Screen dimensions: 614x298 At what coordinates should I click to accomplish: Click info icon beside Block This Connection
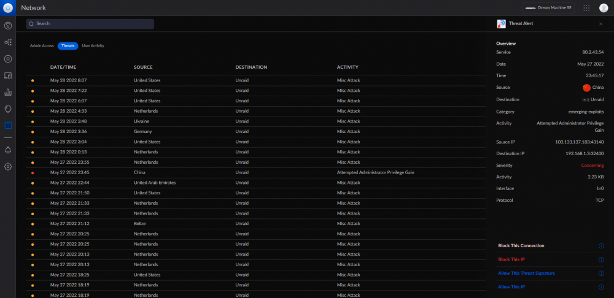coord(601,246)
